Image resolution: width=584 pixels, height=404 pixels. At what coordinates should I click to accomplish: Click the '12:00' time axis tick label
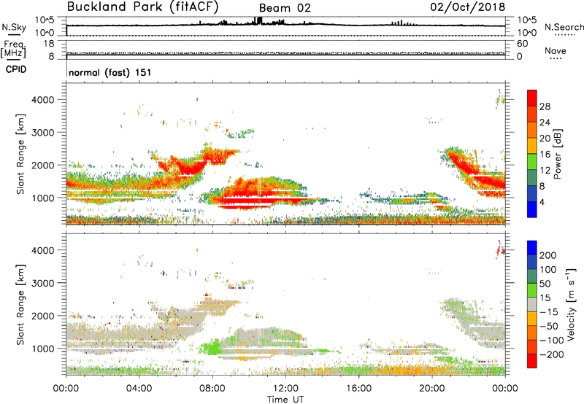(x=285, y=389)
